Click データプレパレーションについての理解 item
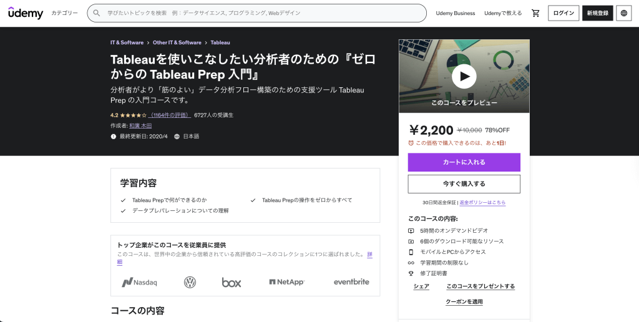639x322 pixels. (180, 211)
